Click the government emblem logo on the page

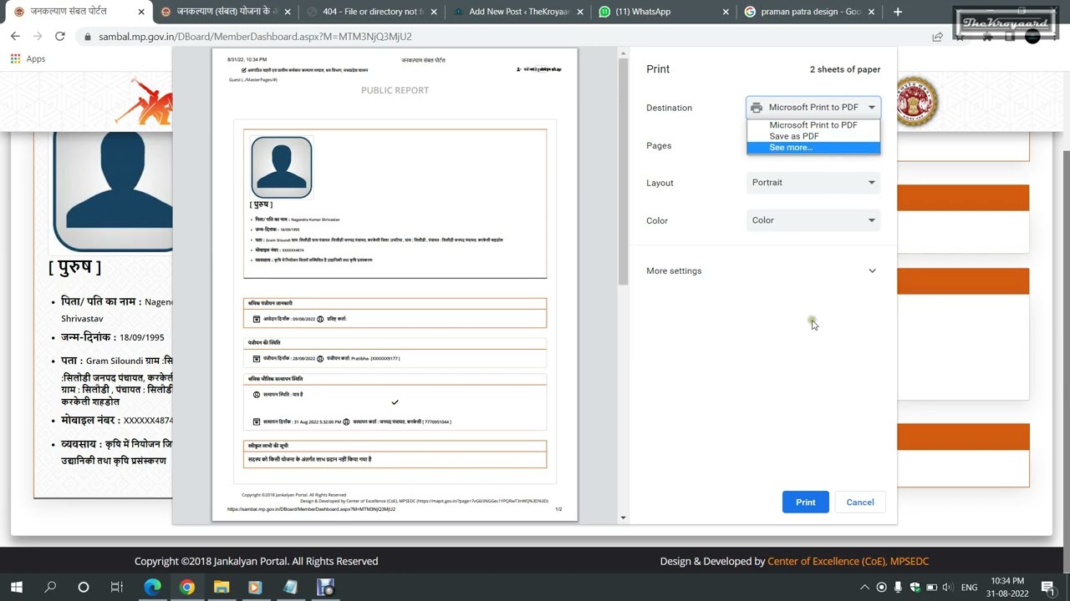click(x=917, y=103)
